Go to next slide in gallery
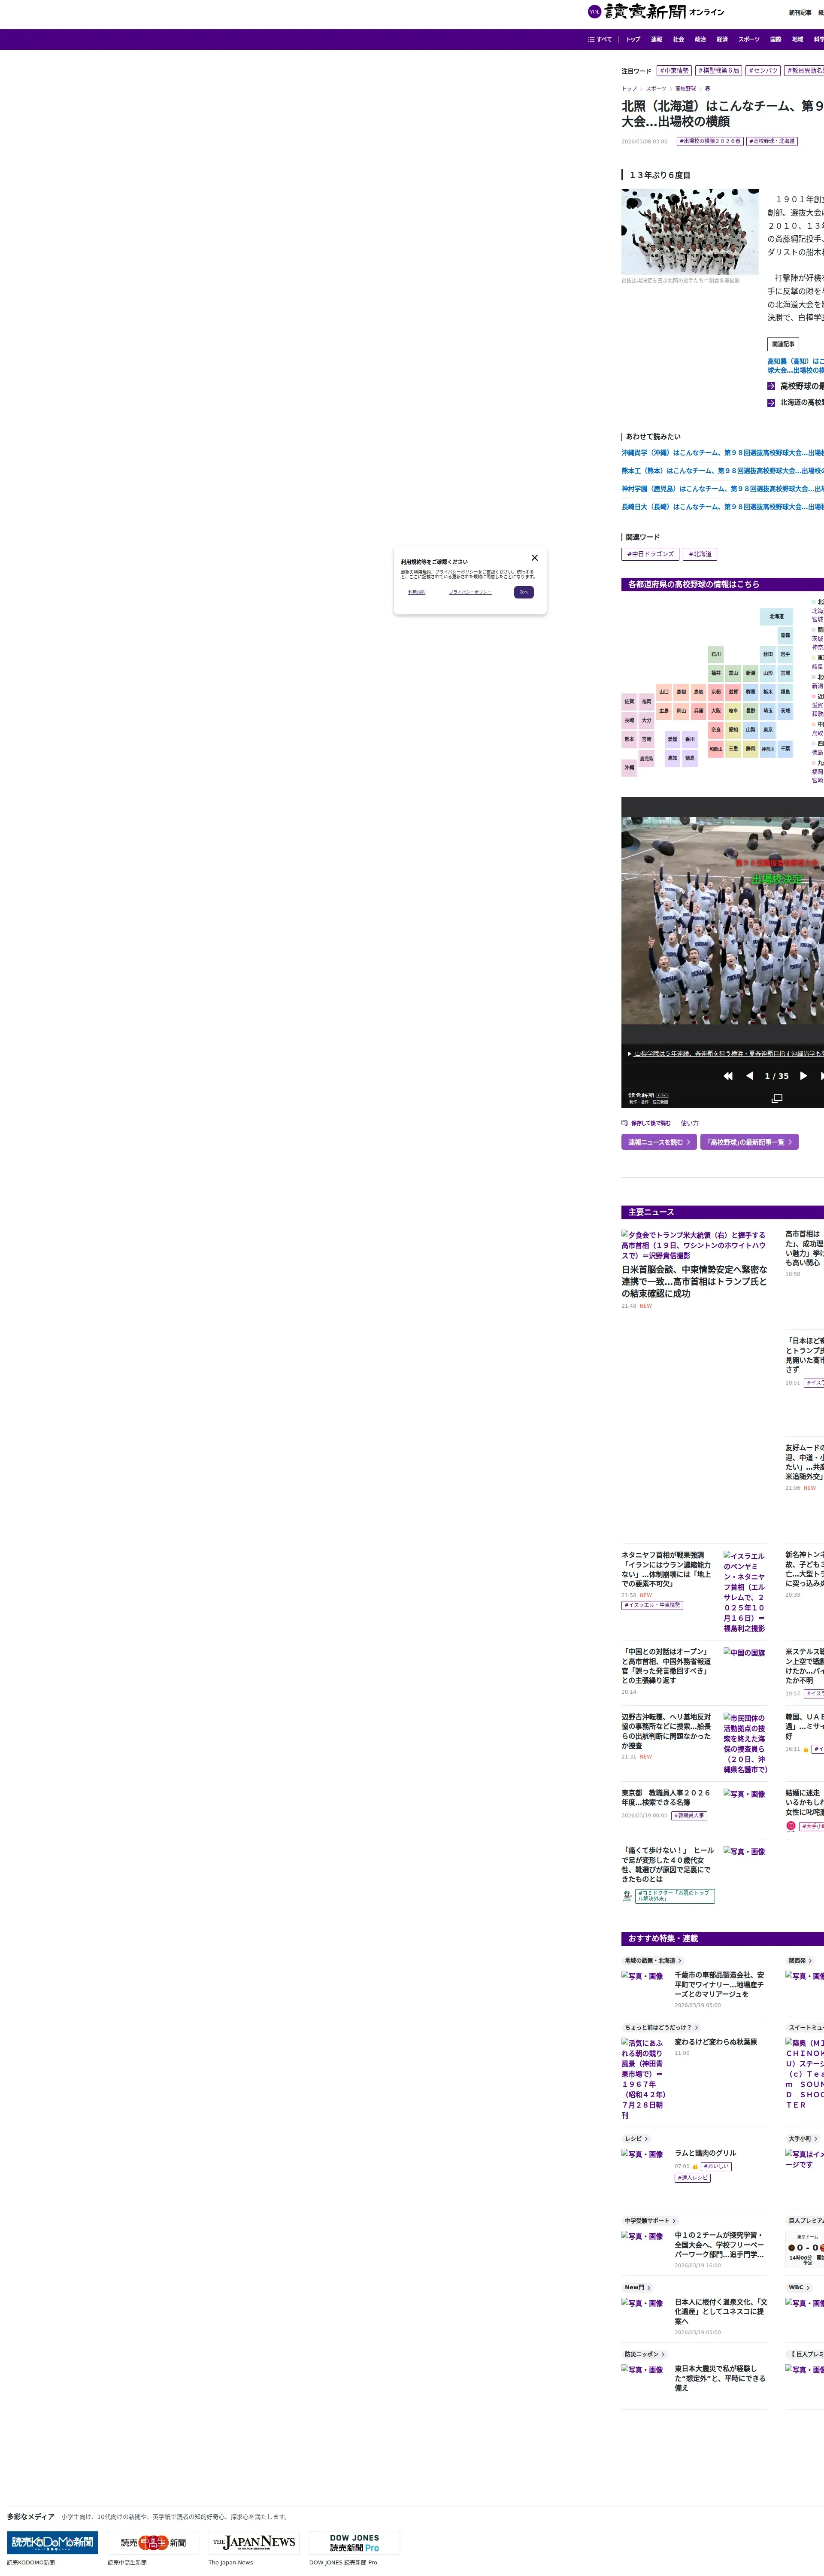 [803, 1076]
